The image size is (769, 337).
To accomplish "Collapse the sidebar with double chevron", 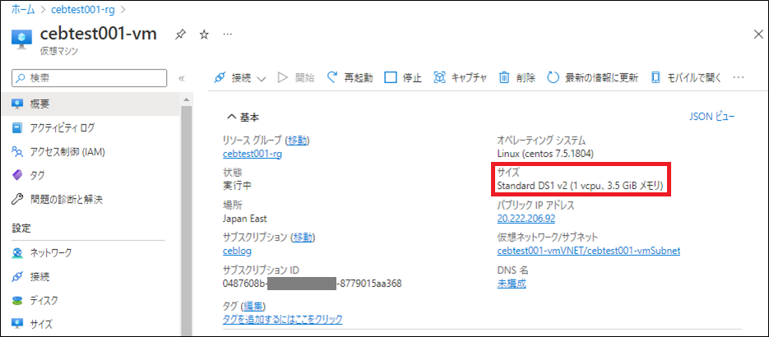I will click(180, 78).
